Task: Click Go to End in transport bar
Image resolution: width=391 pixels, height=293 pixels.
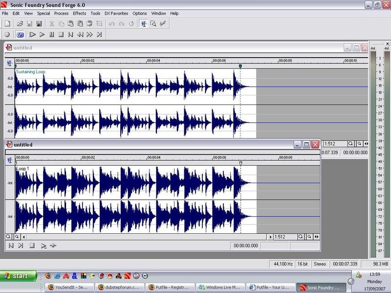Action: click(99, 35)
